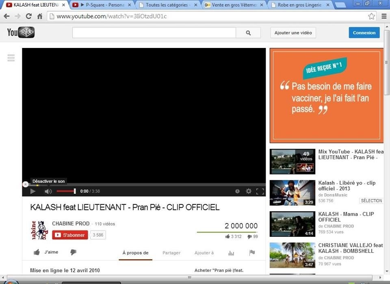Open the KALASH - Mama CLIP OFFICIEL title
The height and width of the screenshot is (284, 390).
(x=346, y=217)
